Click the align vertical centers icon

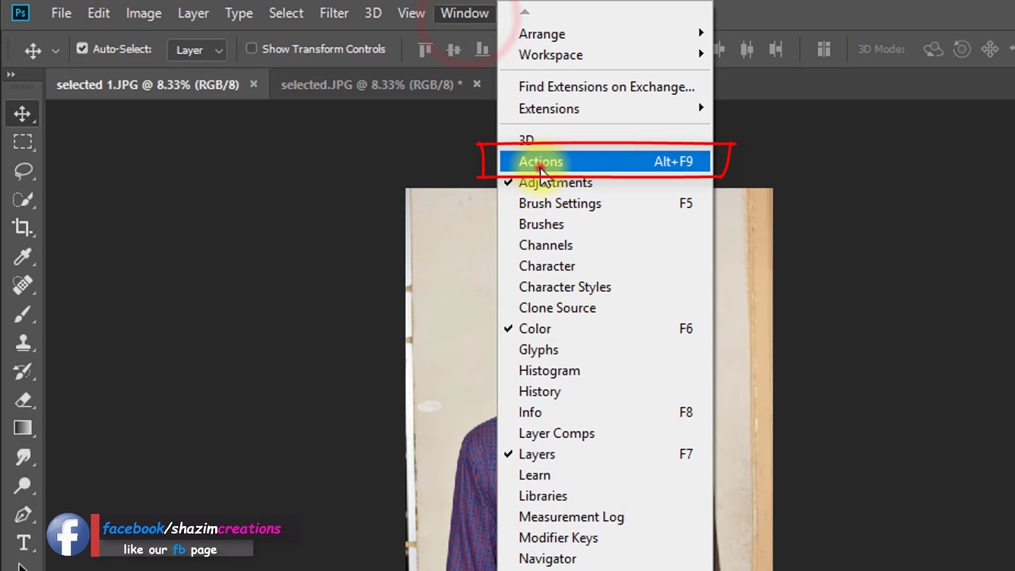[454, 49]
